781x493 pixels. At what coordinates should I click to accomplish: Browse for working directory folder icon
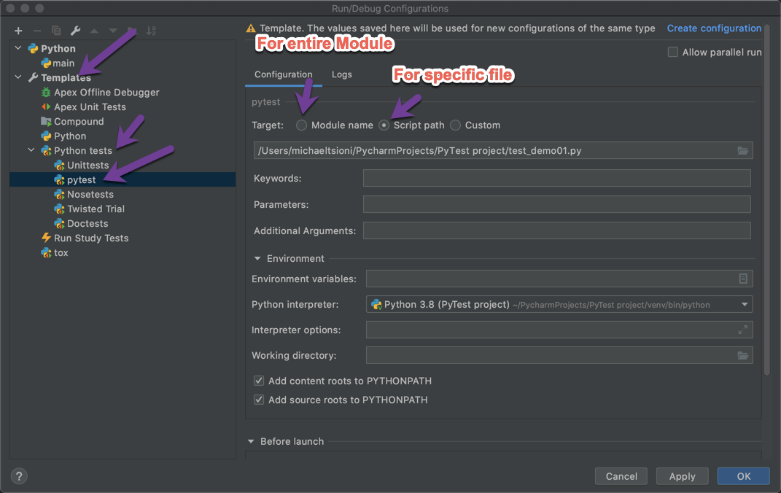[742, 355]
